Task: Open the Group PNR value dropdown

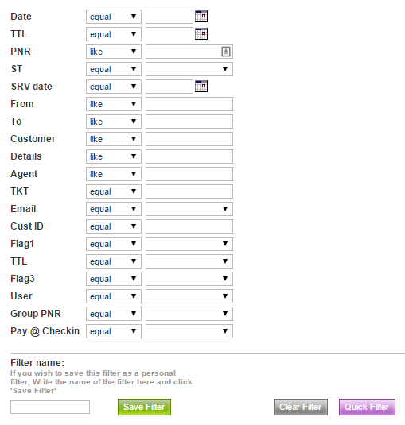Action: 189,314
